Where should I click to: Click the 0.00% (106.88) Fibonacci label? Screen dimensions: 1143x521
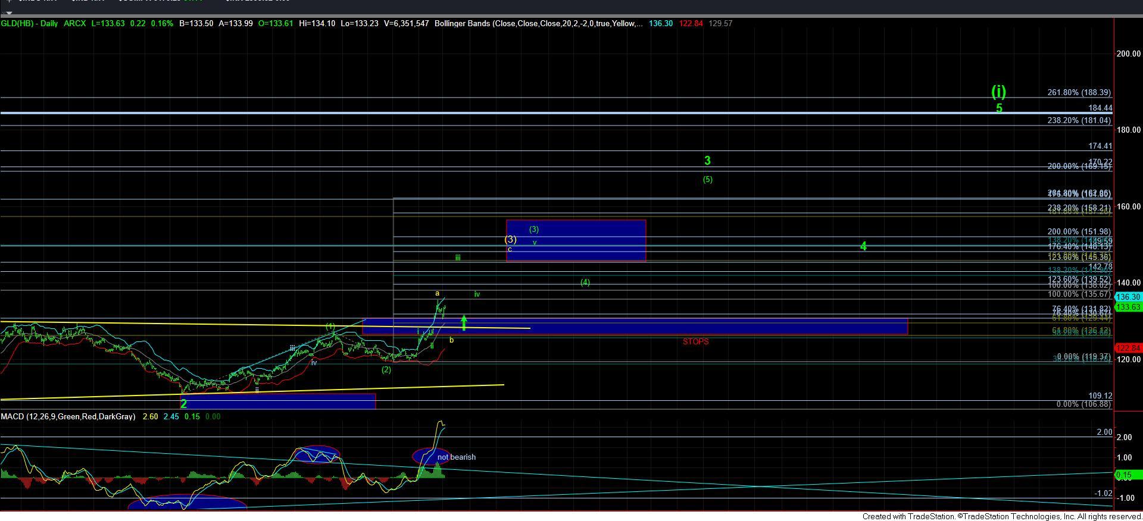click(1083, 404)
